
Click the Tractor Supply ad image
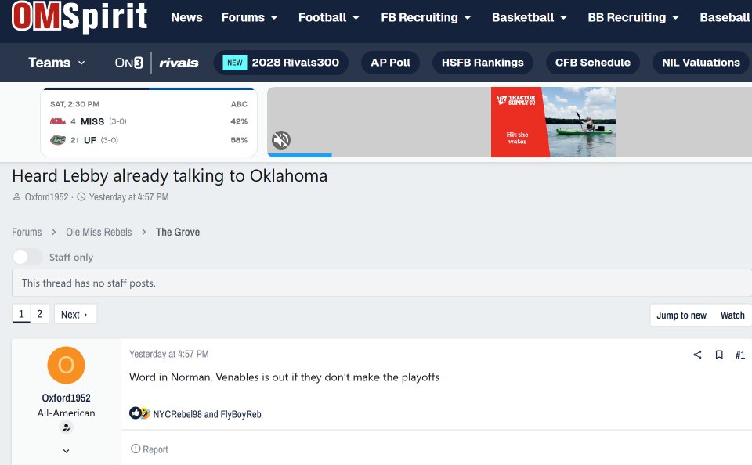554,122
